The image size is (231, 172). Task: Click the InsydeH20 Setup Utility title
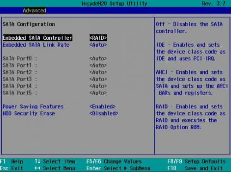(x=115, y=4)
